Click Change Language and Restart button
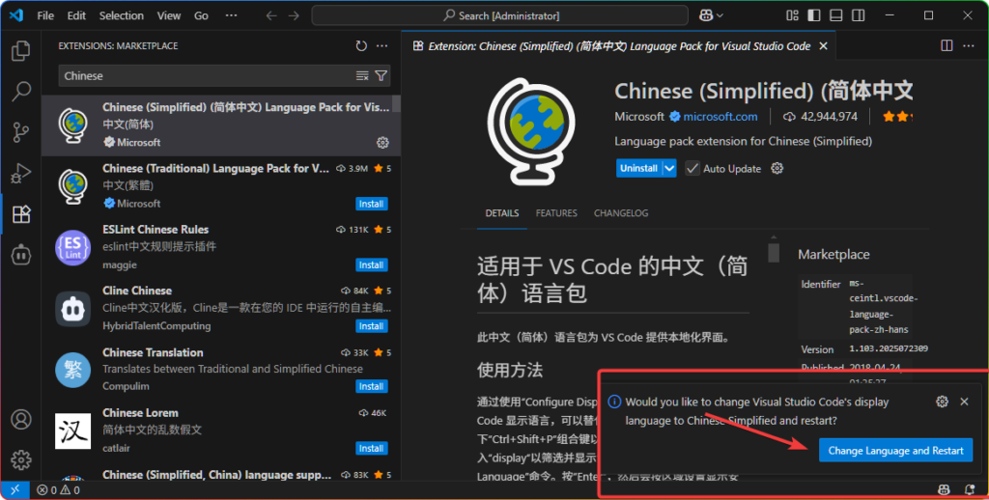989x500 pixels. [x=895, y=450]
